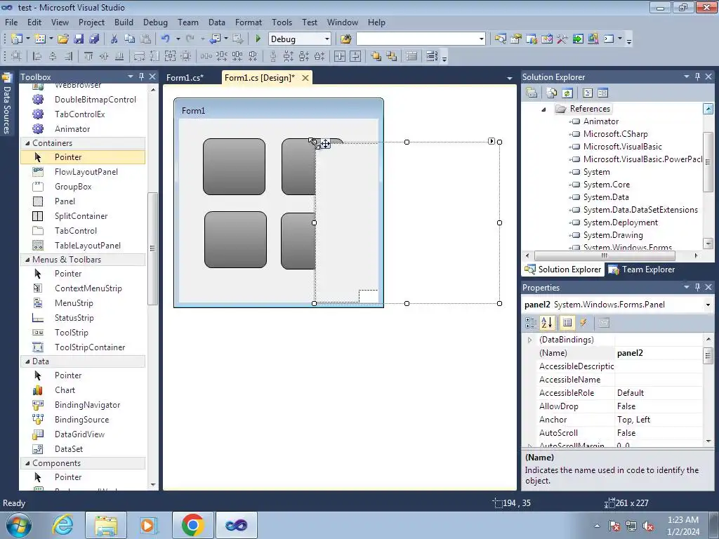This screenshot has height=539, width=719.
Task: Click the Center Horizontally layout icon
Action: pos(340,56)
